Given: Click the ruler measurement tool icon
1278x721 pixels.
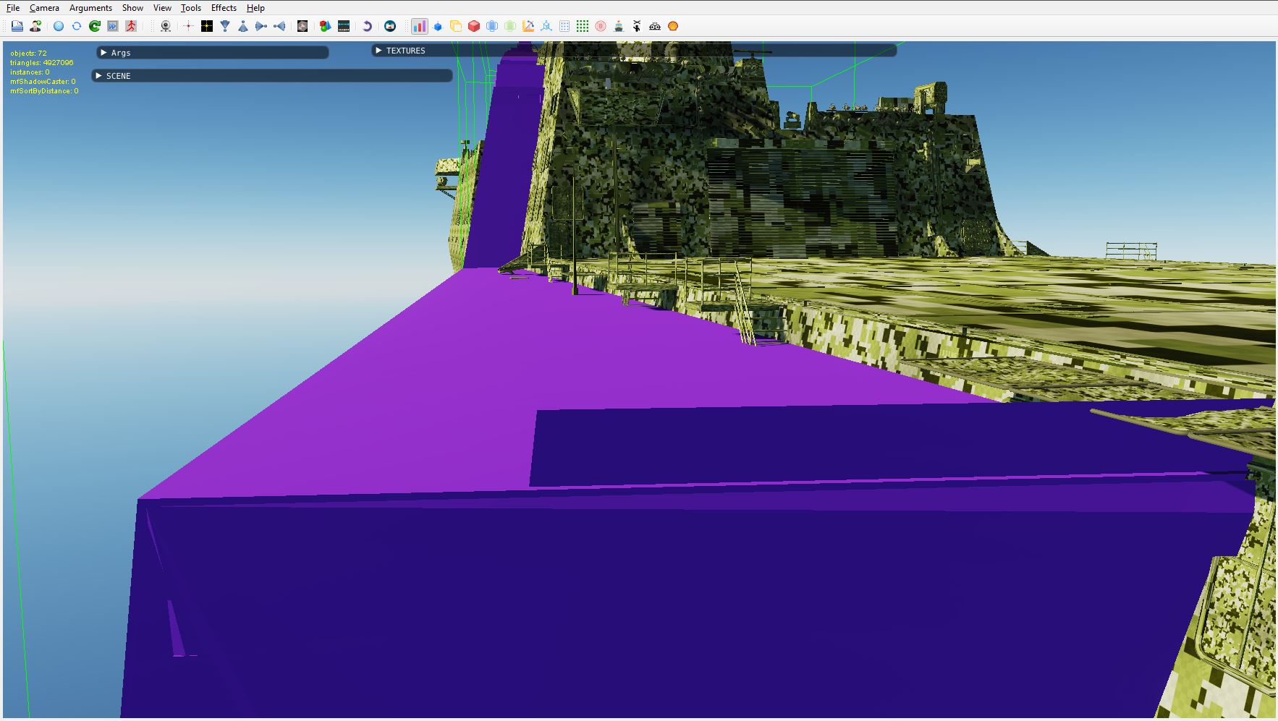Looking at the screenshot, I should [x=528, y=26].
